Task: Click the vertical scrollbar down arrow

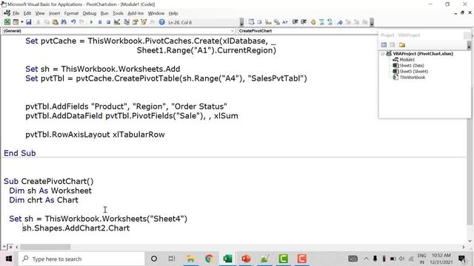Action: pos(470,241)
